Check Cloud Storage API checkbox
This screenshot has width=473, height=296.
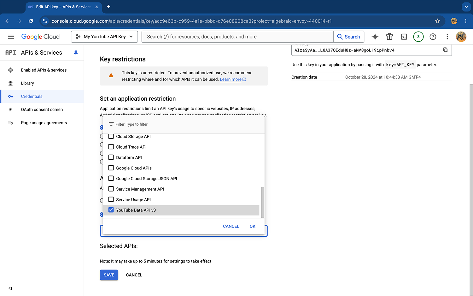click(x=111, y=136)
